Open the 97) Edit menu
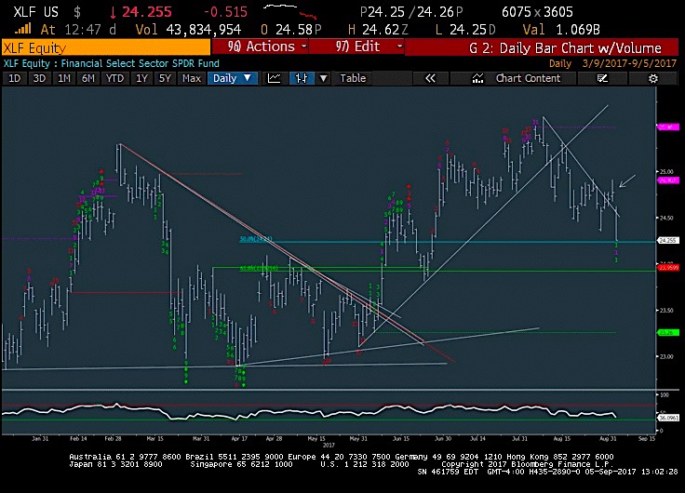 point(356,47)
